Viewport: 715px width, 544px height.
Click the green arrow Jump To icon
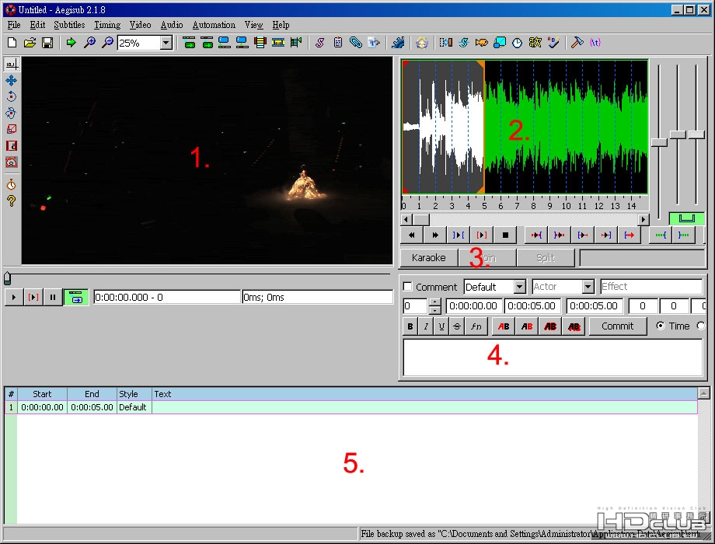click(x=71, y=43)
